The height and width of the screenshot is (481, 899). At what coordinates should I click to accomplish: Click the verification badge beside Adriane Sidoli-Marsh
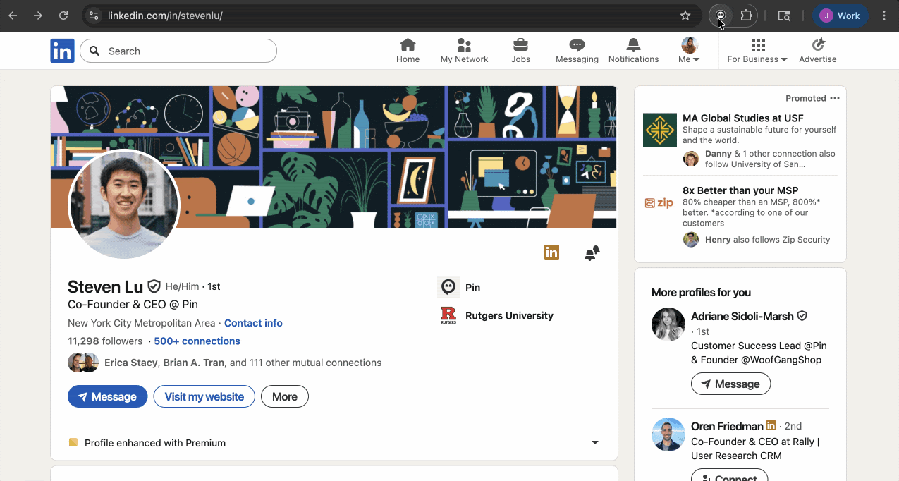(x=802, y=316)
